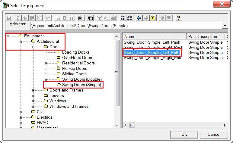Select Swing_Door_Simple_Right_Pull in the list
This screenshot has width=233, height=143.
click(x=152, y=58)
